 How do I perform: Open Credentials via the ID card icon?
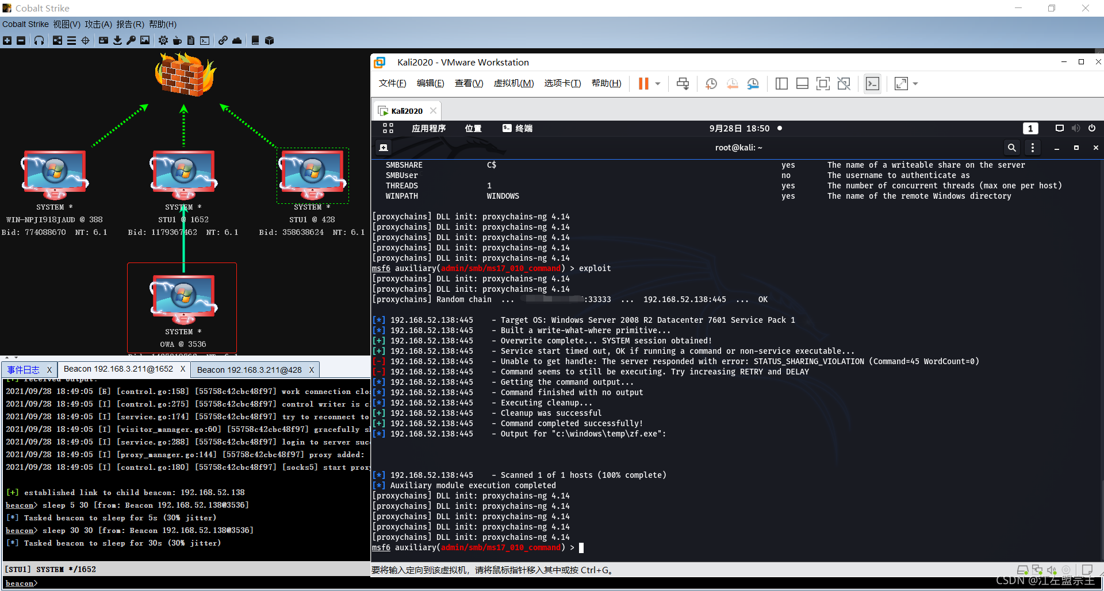(103, 40)
